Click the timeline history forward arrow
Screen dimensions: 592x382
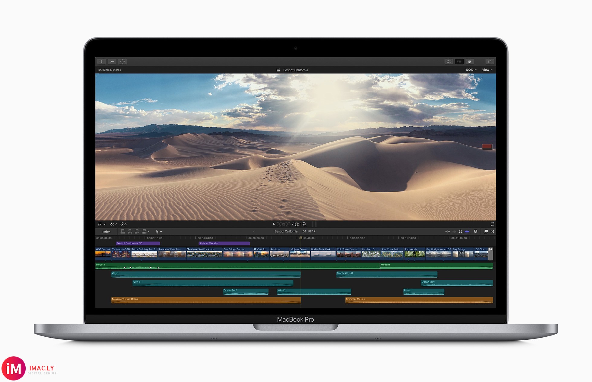pyautogui.click(x=337, y=231)
